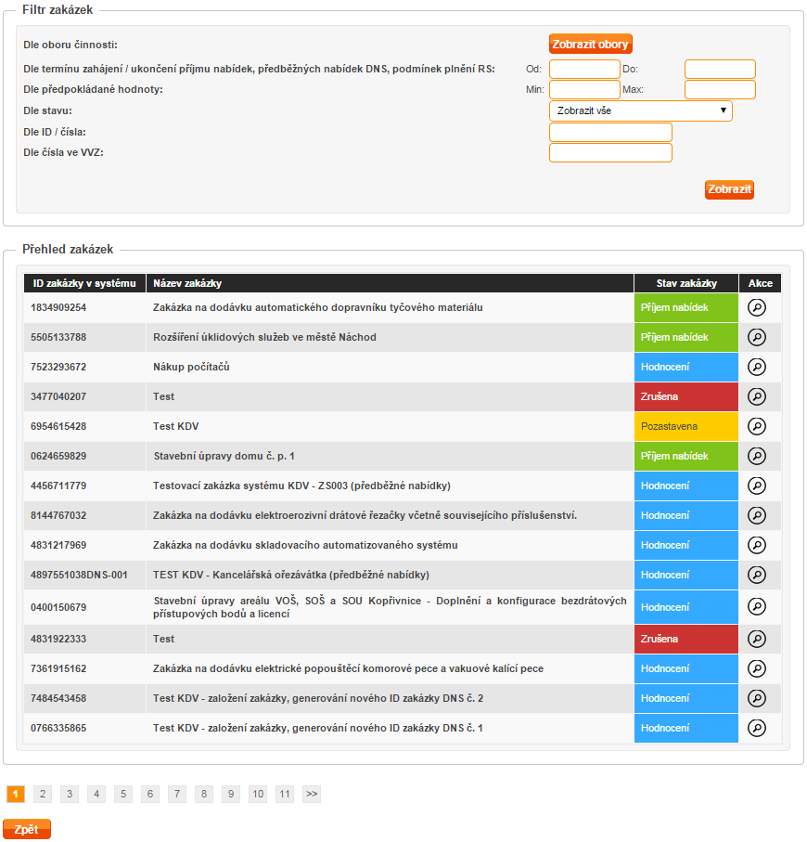Screen dimensions: 807x842
Task: Open detail icon for order 7484543458
Action: click(x=757, y=699)
